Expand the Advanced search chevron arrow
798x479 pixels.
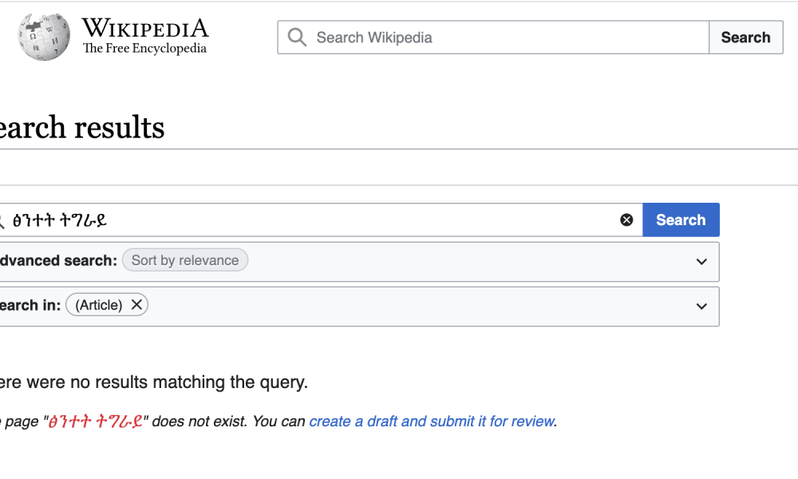(701, 262)
